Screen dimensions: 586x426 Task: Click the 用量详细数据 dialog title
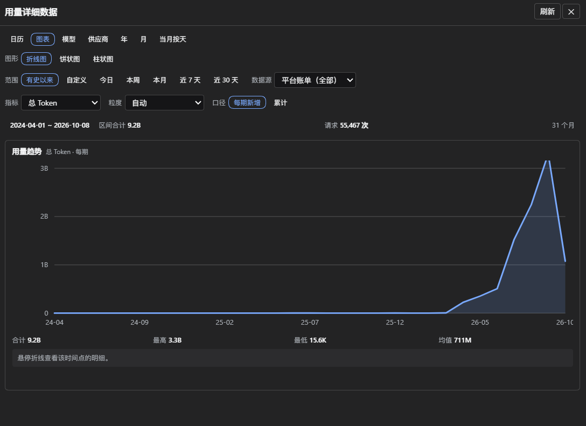click(31, 12)
